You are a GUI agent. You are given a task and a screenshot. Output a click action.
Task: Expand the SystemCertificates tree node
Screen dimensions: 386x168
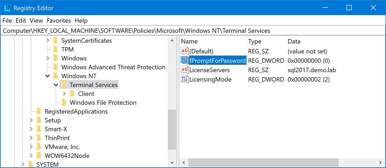pyautogui.click(x=48, y=41)
